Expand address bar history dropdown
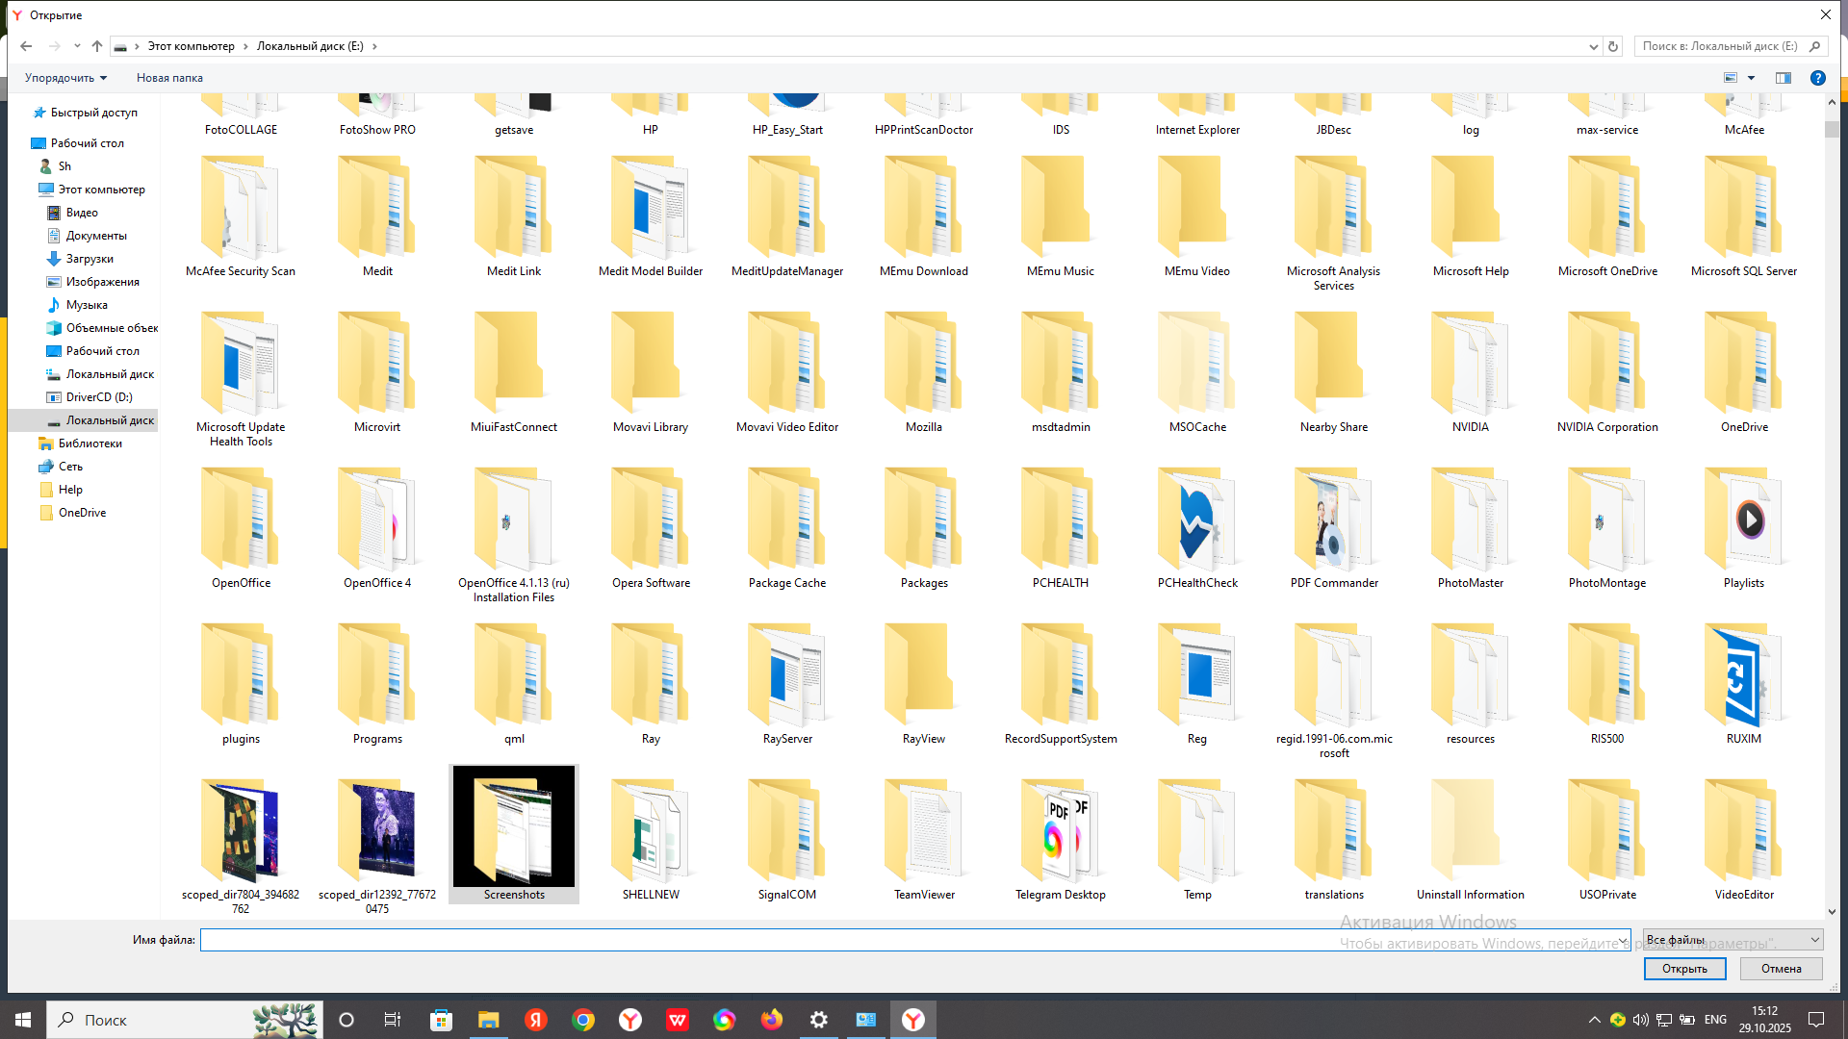This screenshot has width=1848, height=1039. click(x=1593, y=46)
